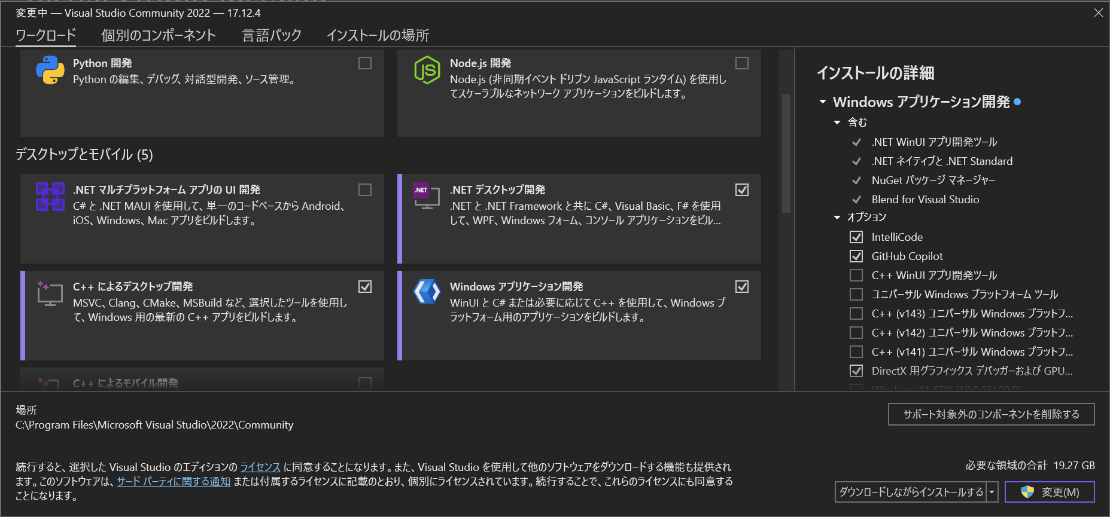The image size is (1110, 517).
Task: Enable ユニバーサル Windows プラットフォーム ツール option
Action: 856,295
